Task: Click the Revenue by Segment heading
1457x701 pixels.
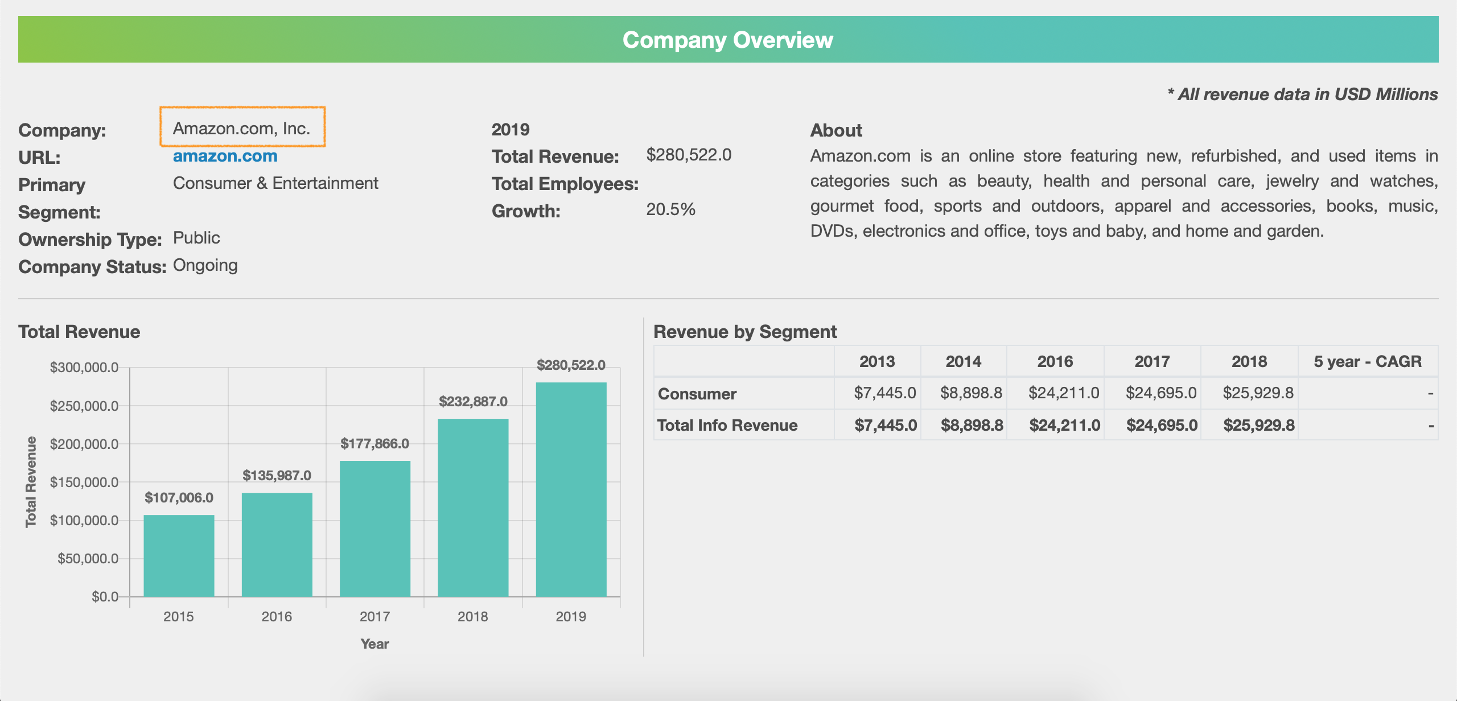Action: click(x=744, y=332)
